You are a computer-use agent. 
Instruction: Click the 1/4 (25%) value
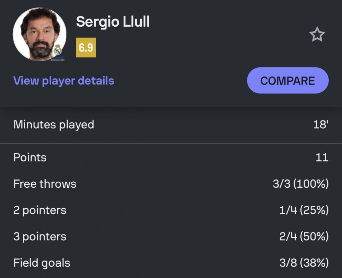(x=304, y=210)
